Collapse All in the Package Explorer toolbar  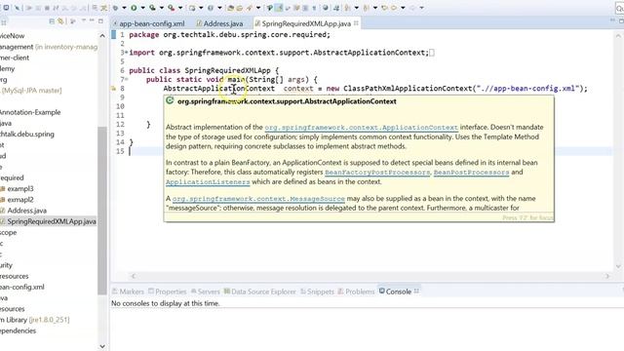click(x=52, y=21)
